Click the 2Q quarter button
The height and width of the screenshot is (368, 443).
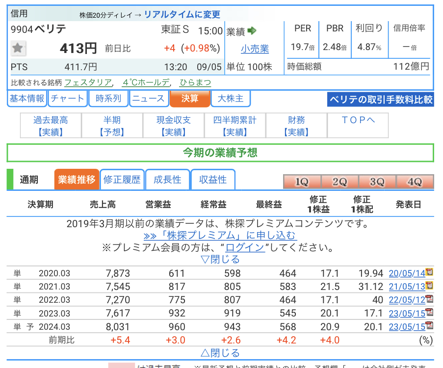[339, 182]
